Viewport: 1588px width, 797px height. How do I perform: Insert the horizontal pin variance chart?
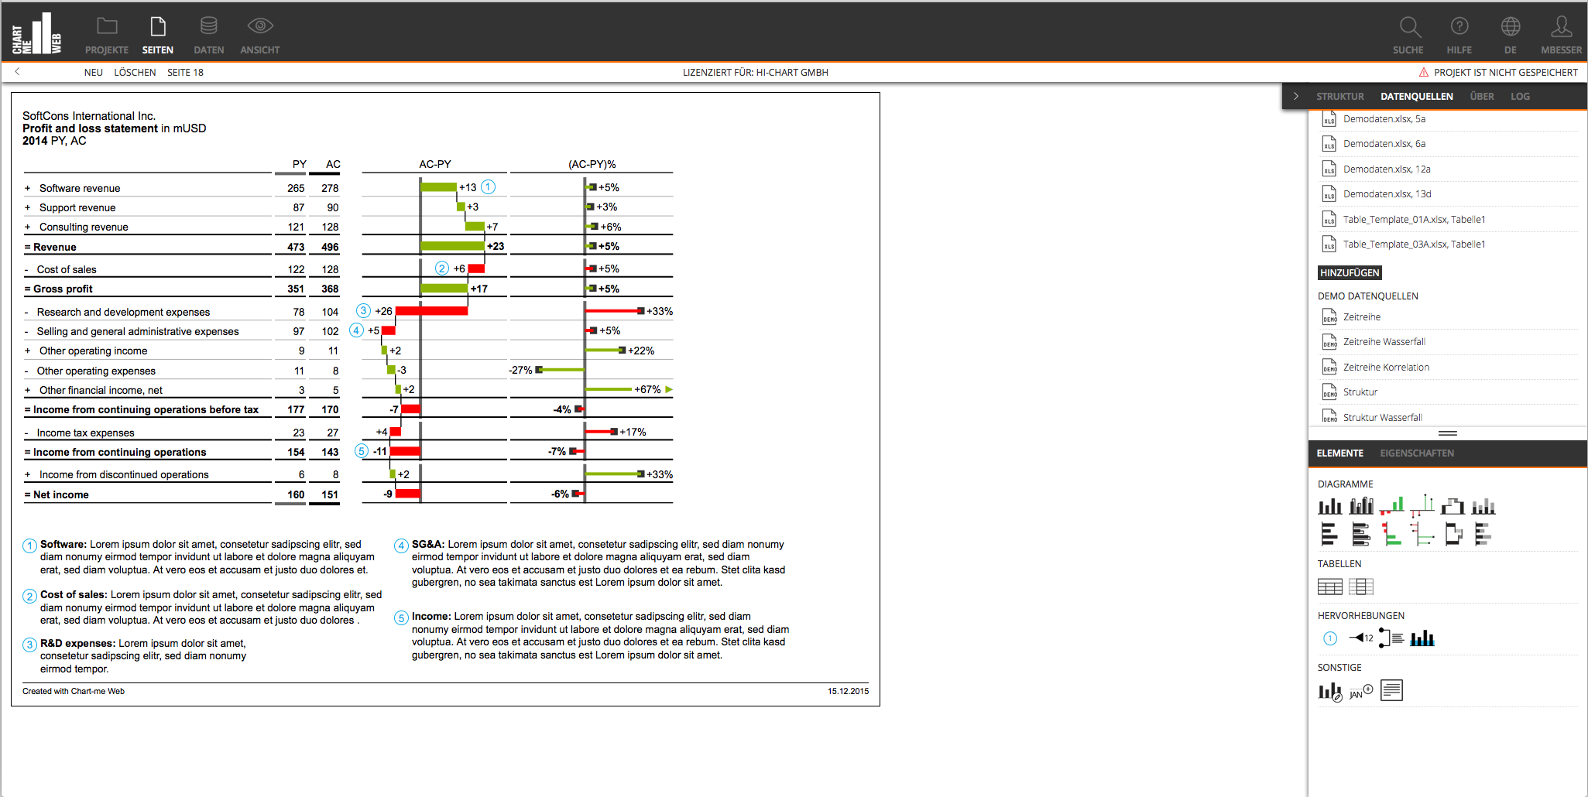tap(1422, 534)
